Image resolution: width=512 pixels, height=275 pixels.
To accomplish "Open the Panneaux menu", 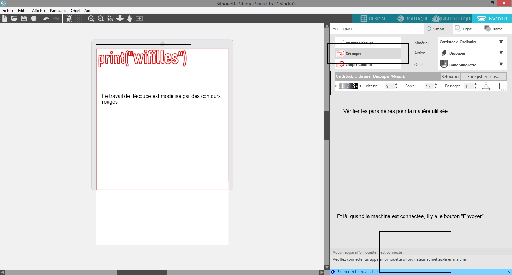I will coord(58,11).
